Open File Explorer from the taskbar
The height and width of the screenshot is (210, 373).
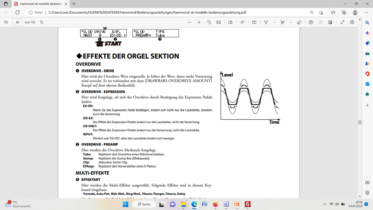pyautogui.click(x=183, y=204)
